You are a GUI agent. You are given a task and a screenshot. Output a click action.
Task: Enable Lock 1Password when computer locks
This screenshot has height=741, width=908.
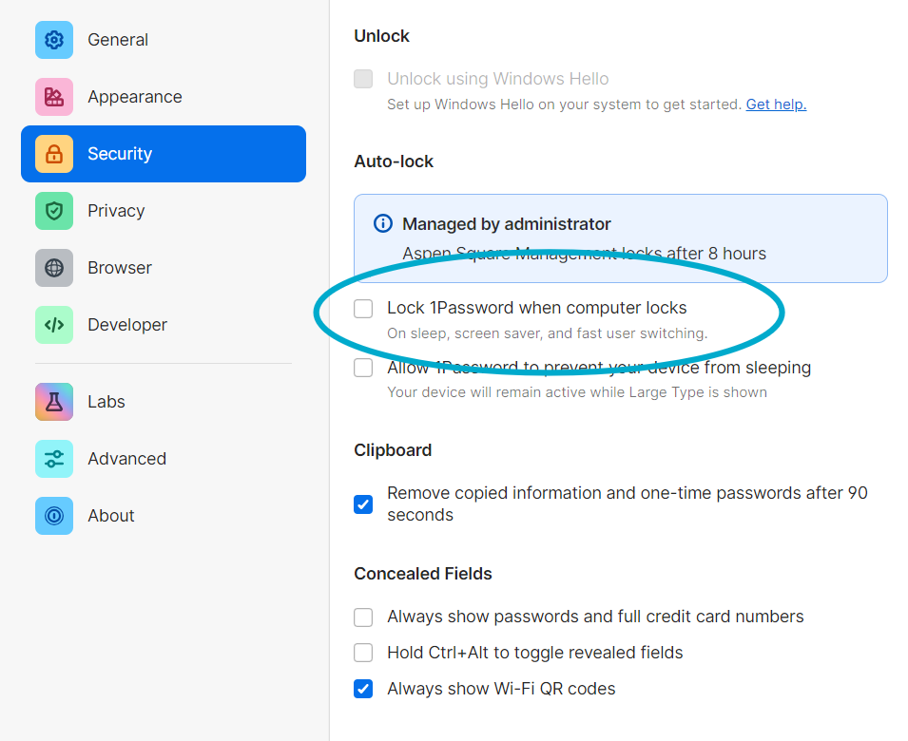point(363,309)
